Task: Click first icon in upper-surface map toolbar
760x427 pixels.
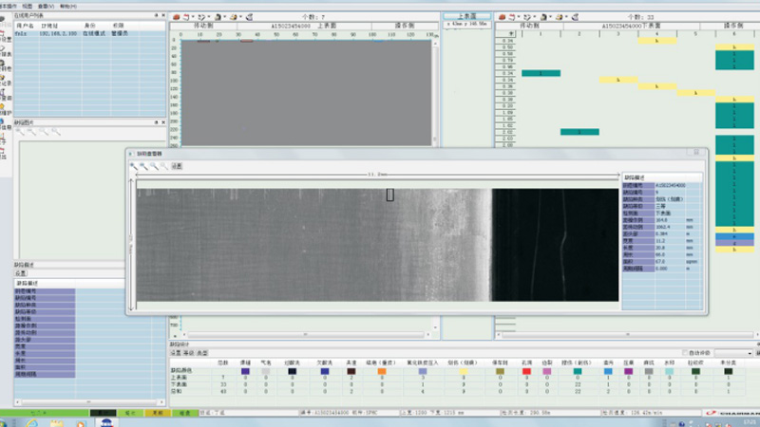Action: pyautogui.click(x=177, y=17)
